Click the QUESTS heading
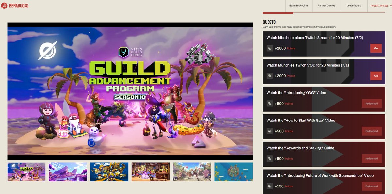 tap(269, 22)
